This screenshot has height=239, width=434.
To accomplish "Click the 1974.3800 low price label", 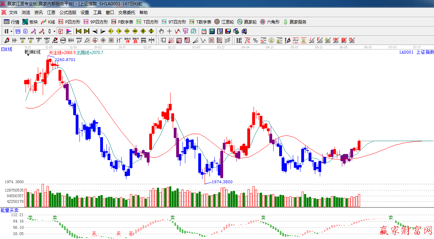I will tap(222, 182).
